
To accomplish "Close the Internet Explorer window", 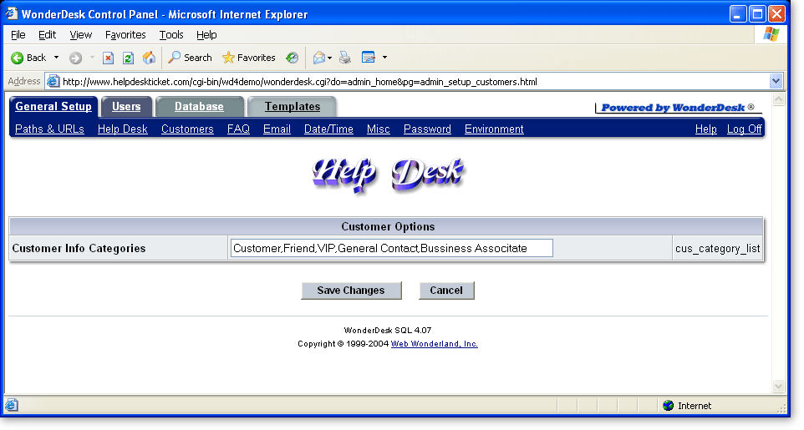I will coord(776,14).
